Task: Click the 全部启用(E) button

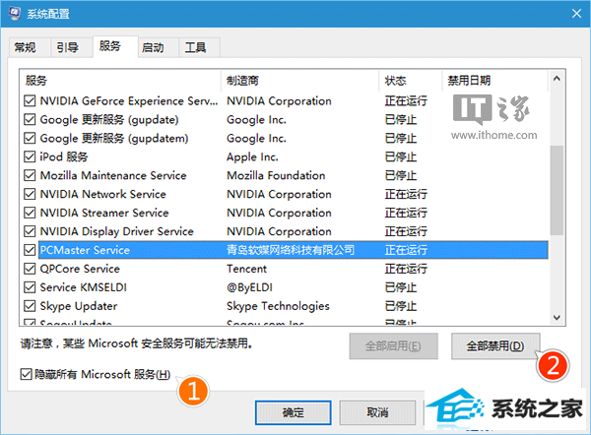Action: click(x=393, y=346)
